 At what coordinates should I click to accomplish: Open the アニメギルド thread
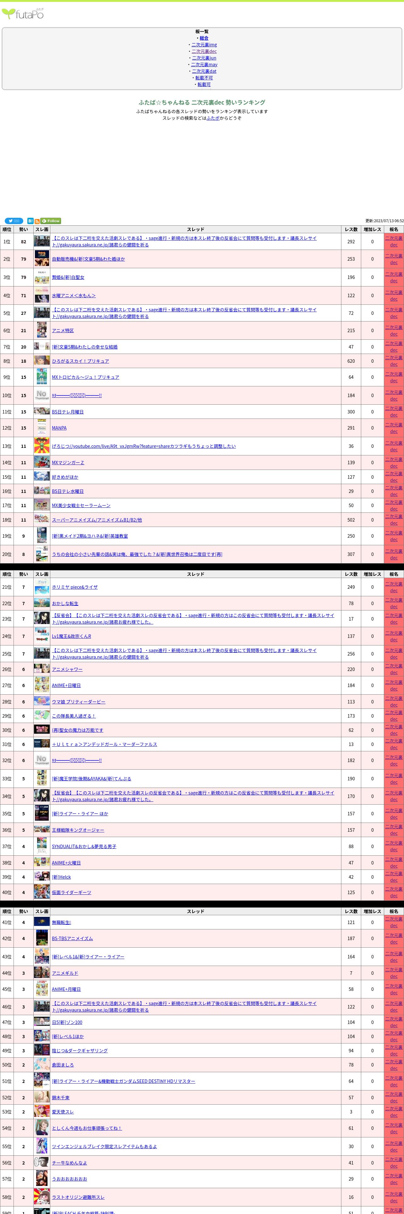(x=65, y=973)
